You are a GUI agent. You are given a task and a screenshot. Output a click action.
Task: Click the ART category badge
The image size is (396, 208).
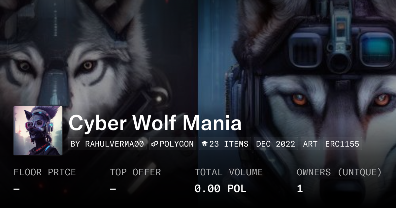pyautogui.click(x=310, y=144)
